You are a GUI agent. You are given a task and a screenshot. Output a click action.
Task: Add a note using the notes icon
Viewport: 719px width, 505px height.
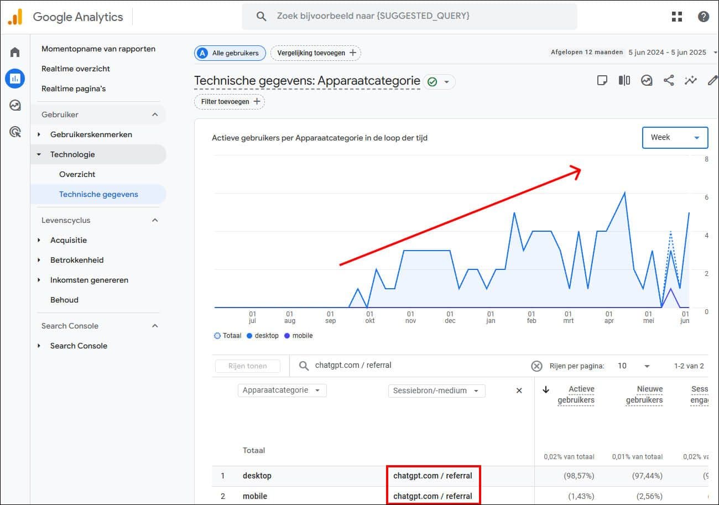coord(602,80)
